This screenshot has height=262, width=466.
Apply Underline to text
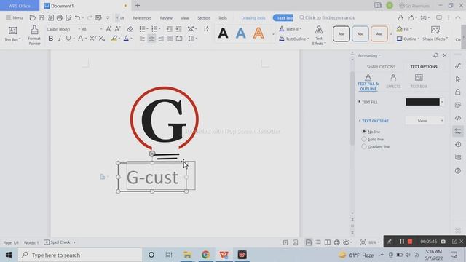tap(68, 39)
